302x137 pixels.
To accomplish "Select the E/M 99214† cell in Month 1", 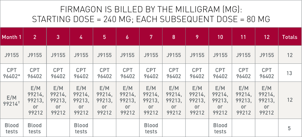I will [x=12, y=100].
